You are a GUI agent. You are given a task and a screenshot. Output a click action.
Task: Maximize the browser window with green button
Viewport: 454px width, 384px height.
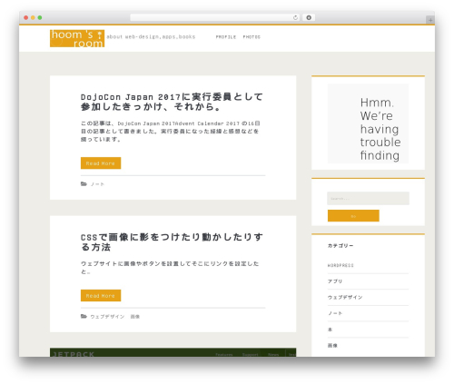click(40, 17)
